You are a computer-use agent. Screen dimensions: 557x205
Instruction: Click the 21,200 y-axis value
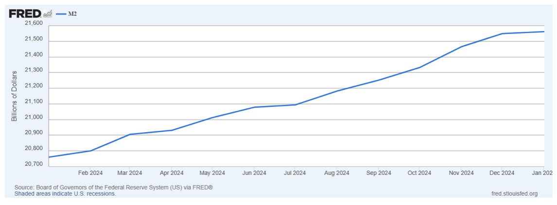coord(33,86)
